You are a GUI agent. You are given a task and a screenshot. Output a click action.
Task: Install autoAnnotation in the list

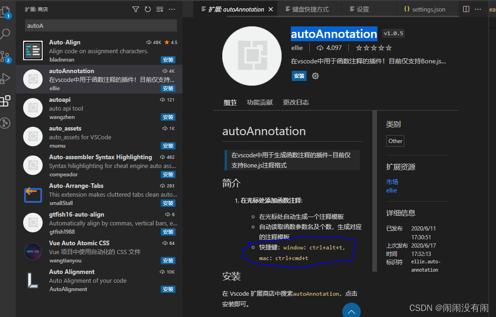pyautogui.click(x=168, y=88)
